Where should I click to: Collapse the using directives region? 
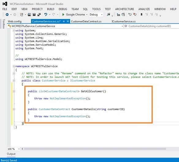point(14,30)
